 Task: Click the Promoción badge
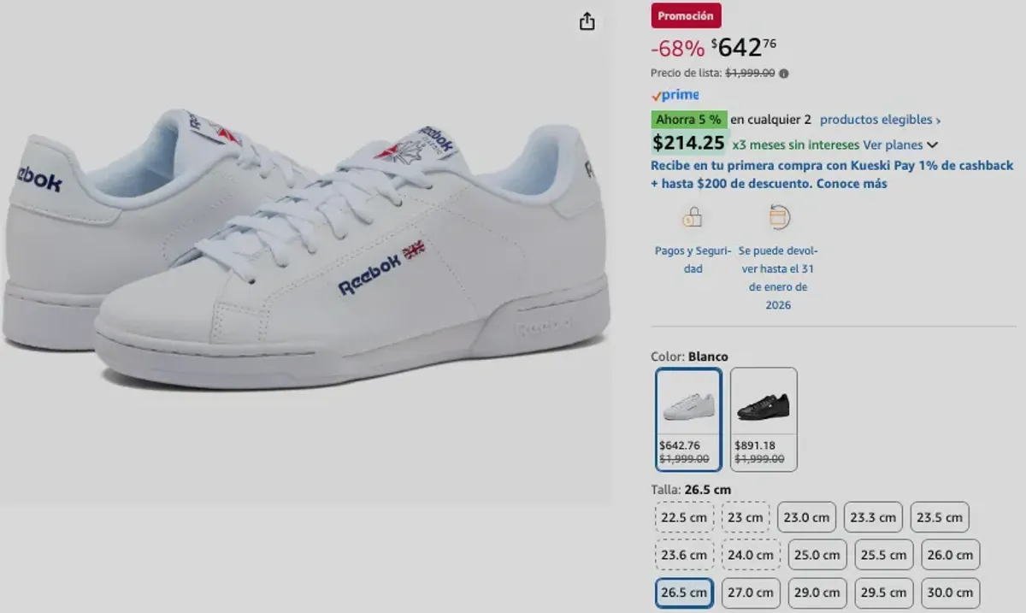686,15
